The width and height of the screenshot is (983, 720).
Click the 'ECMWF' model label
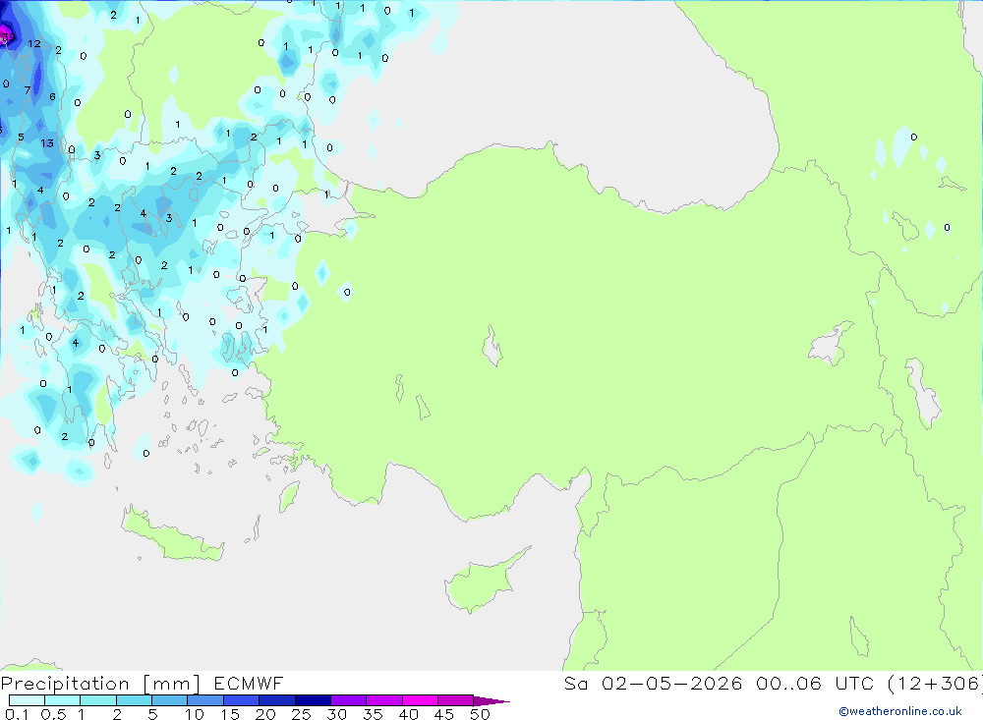pyautogui.click(x=249, y=684)
